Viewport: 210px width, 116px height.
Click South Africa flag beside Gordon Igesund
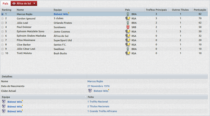pyautogui.click(x=128, y=19)
